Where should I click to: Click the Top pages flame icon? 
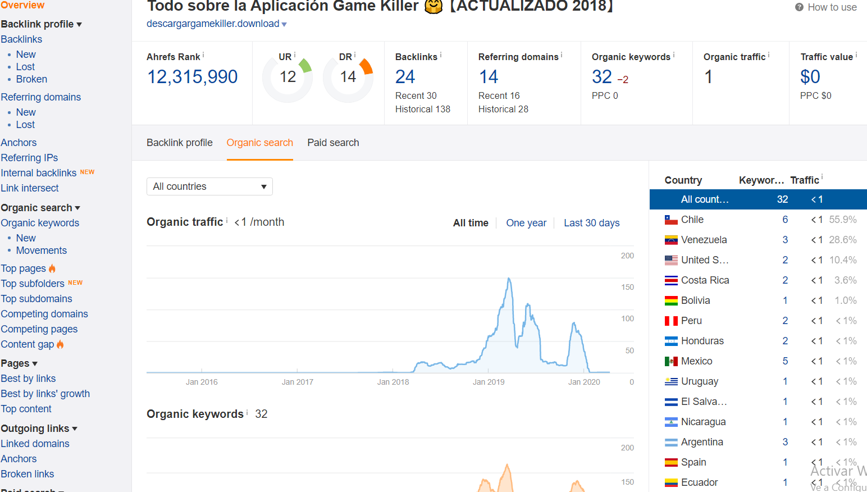pyautogui.click(x=52, y=268)
